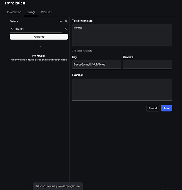Cancel the new entry
The height and width of the screenshot is (190, 182).
pos(153,108)
